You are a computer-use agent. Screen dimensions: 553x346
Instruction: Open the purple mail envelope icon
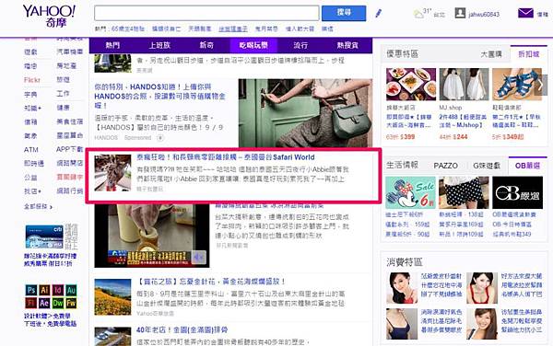coord(525,14)
